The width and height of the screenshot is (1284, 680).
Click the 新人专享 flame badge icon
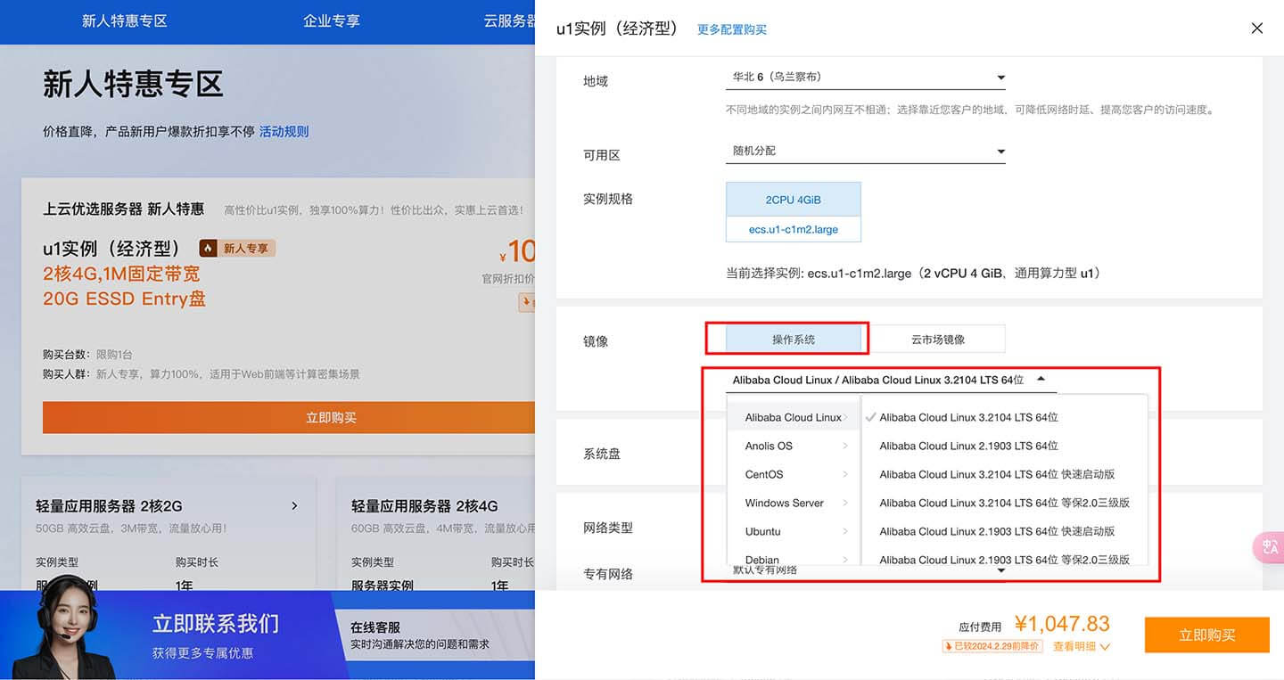point(208,248)
